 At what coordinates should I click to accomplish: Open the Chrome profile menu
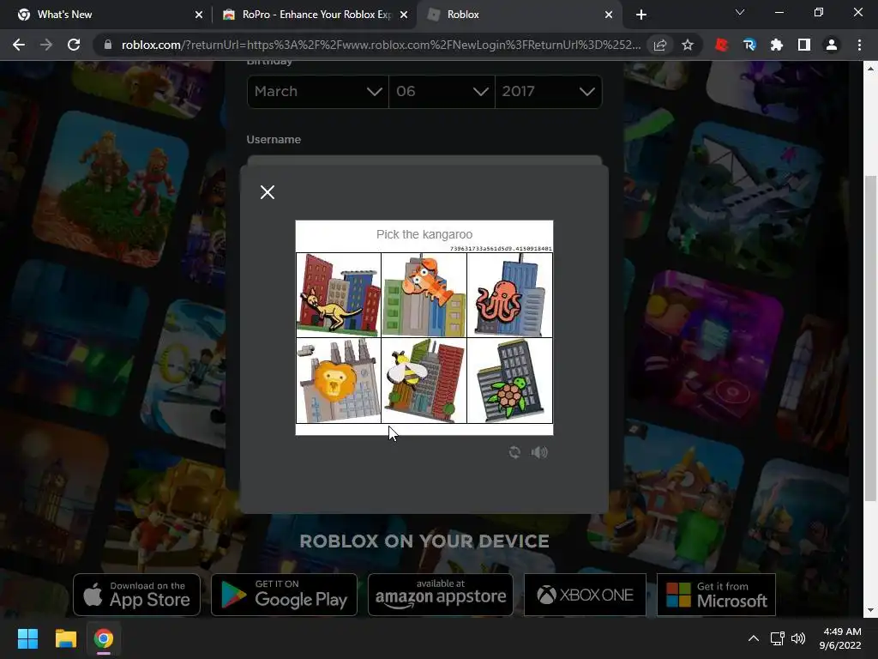[x=832, y=45]
